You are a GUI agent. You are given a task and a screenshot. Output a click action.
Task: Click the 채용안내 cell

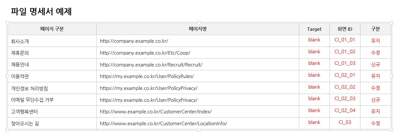coord(52,65)
